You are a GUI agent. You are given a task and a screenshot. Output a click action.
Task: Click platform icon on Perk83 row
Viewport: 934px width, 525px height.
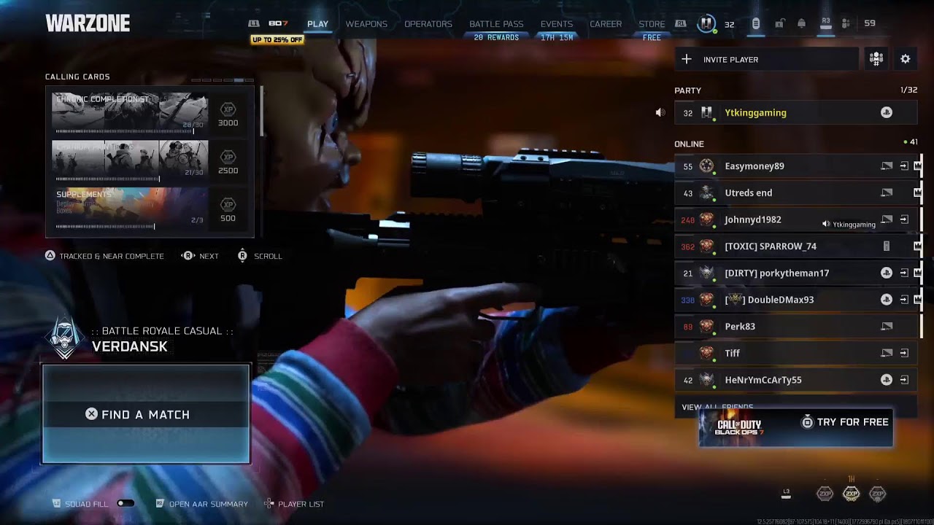(887, 327)
